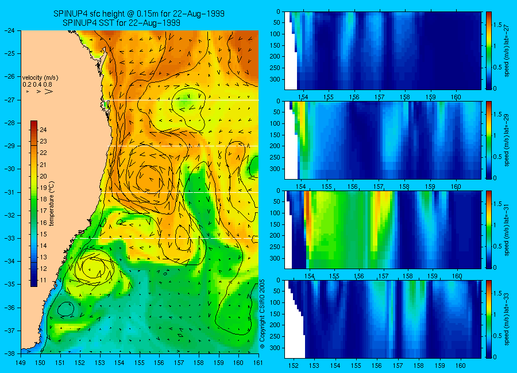Click the velocity scale values "0.2 0.4 0.8"

tap(37, 85)
